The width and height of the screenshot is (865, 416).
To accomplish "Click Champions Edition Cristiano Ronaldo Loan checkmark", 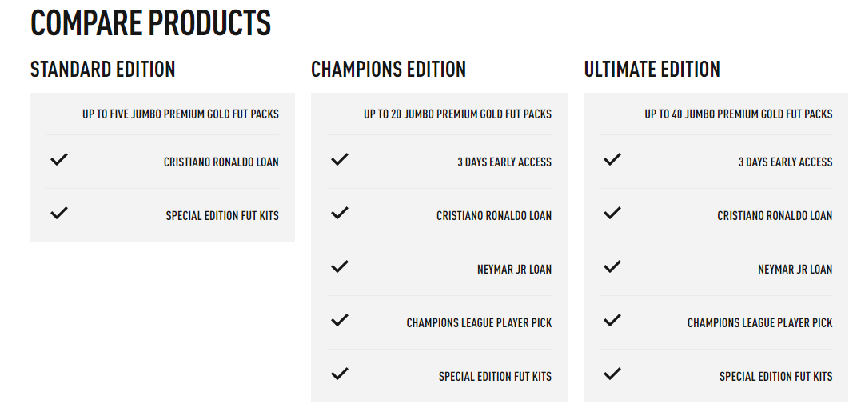I will (x=340, y=213).
